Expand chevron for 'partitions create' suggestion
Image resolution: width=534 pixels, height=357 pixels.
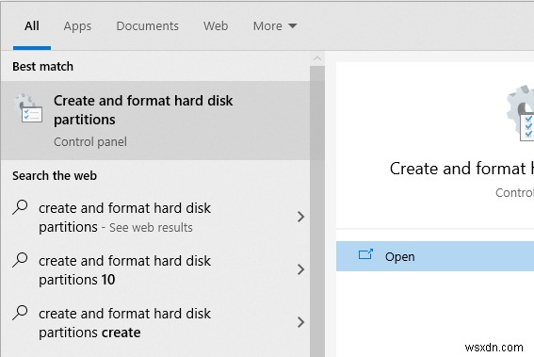tap(300, 322)
